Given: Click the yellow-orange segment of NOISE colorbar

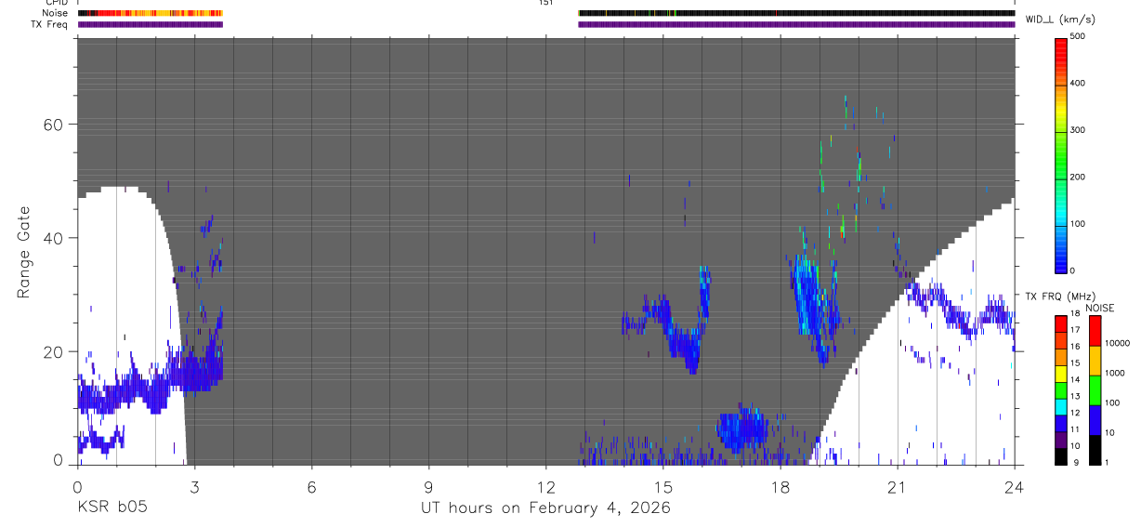Looking at the screenshot, I should [1095, 360].
